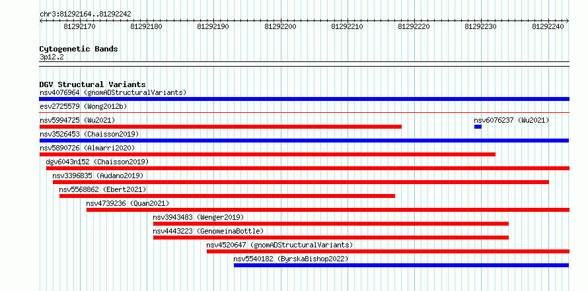Image resolution: width=588 pixels, height=291 pixels.
Task: Select the small blue nsv6076237 bar
Action: tap(478, 127)
